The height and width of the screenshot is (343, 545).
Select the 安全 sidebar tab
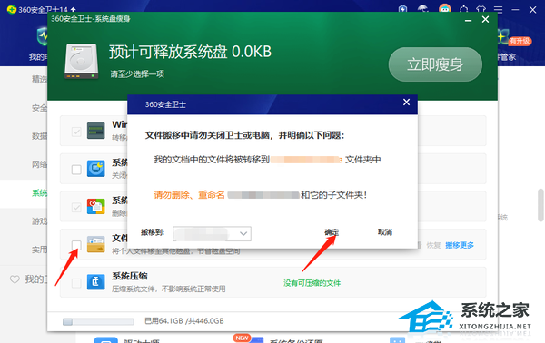pyautogui.click(x=39, y=108)
